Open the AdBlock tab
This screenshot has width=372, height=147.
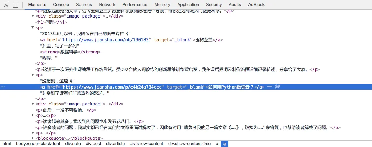coord(256,5)
